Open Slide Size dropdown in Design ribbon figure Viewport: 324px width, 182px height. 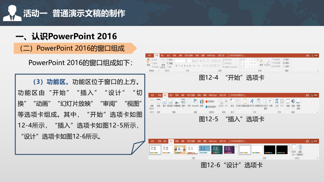tap(294, 150)
